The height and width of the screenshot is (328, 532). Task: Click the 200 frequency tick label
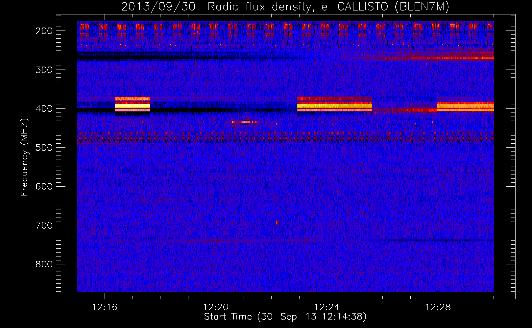(x=44, y=31)
